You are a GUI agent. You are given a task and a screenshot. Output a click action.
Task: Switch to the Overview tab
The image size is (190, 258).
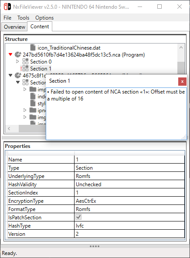coord(14,27)
